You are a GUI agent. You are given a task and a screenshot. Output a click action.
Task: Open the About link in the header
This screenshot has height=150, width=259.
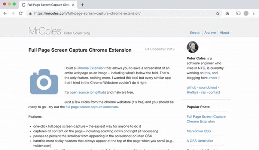(x=224, y=33)
